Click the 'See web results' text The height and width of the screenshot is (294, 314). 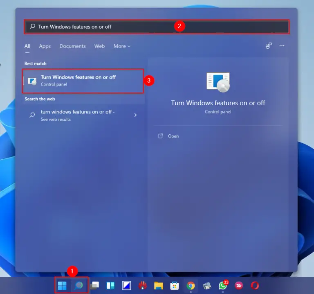coord(56,119)
